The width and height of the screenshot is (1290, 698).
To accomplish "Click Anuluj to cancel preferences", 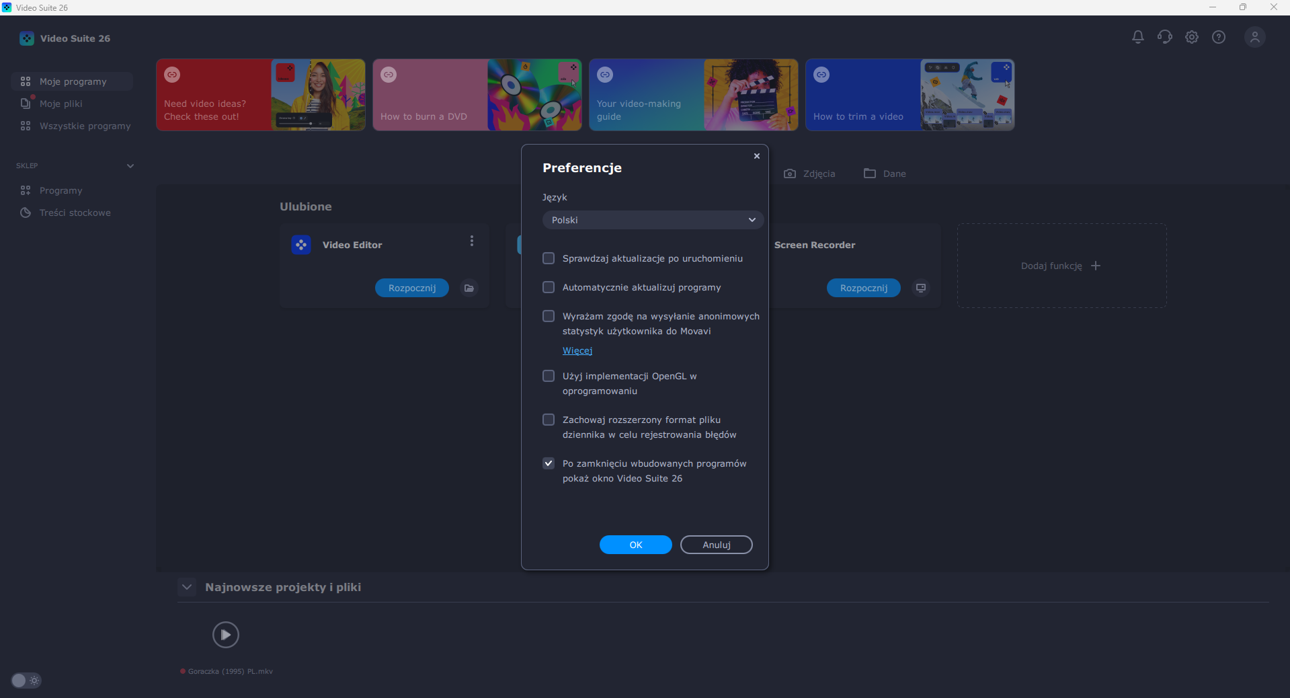I will pos(717,545).
